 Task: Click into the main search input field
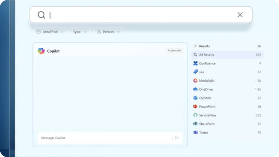141,15
